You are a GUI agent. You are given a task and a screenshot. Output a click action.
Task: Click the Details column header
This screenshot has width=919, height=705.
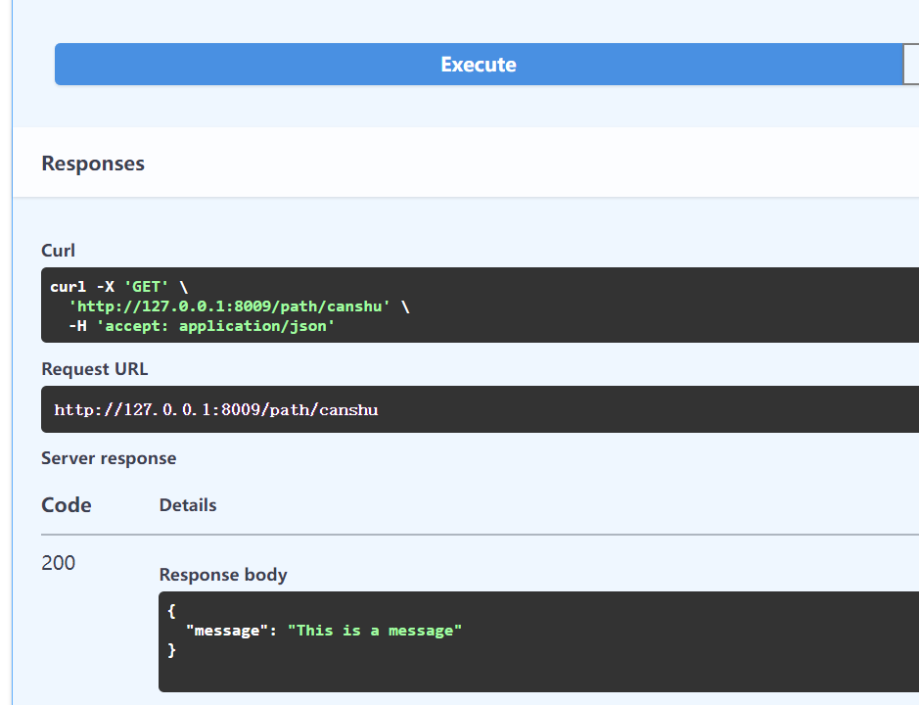188,505
